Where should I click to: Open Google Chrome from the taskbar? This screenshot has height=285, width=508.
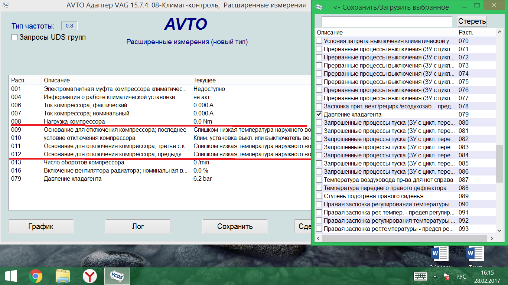click(36, 276)
